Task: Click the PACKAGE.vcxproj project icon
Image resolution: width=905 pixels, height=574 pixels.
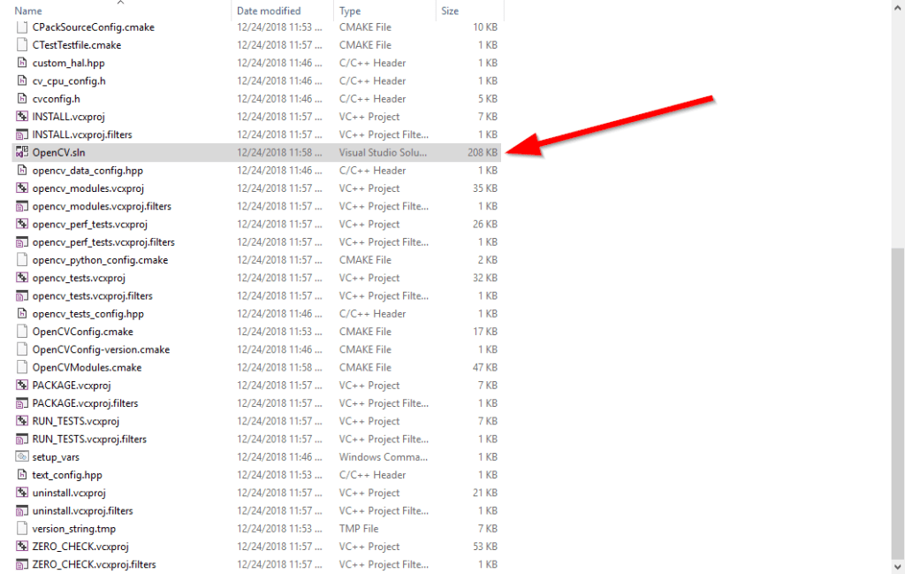Action: (22, 385)
